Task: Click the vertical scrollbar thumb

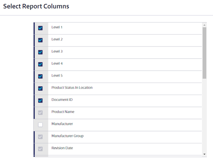Action: point(204,53)
